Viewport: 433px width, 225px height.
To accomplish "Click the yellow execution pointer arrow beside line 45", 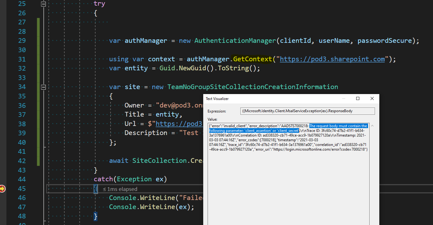I will point(2,188).
